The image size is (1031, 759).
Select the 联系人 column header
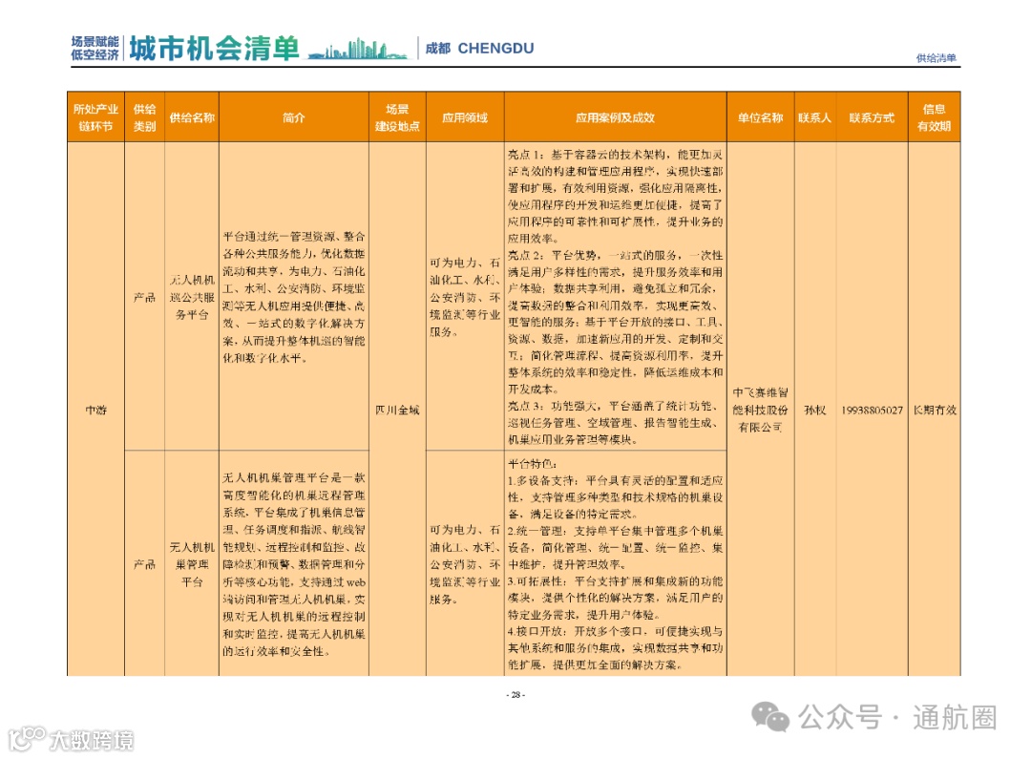(815, 117)
